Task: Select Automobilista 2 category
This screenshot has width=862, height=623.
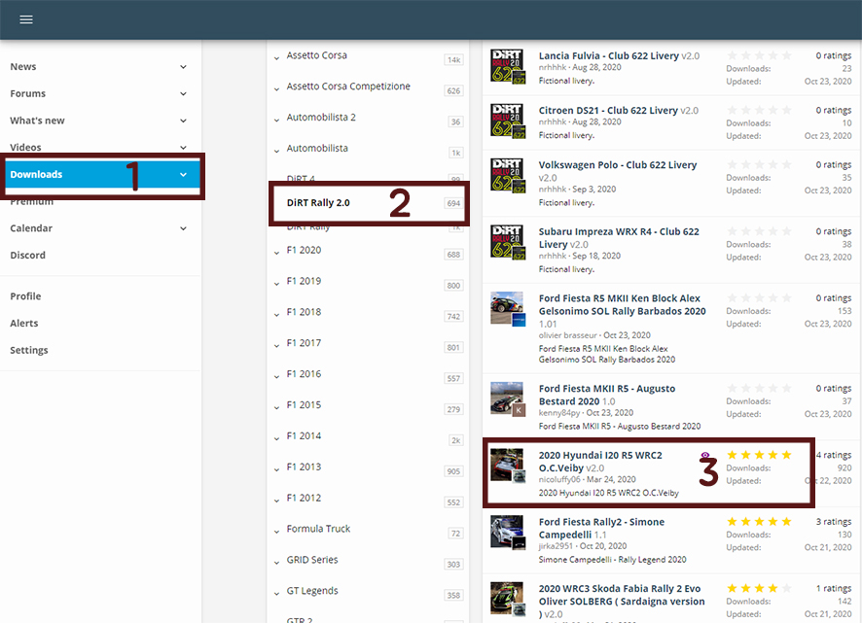Action: click(321, 117)
